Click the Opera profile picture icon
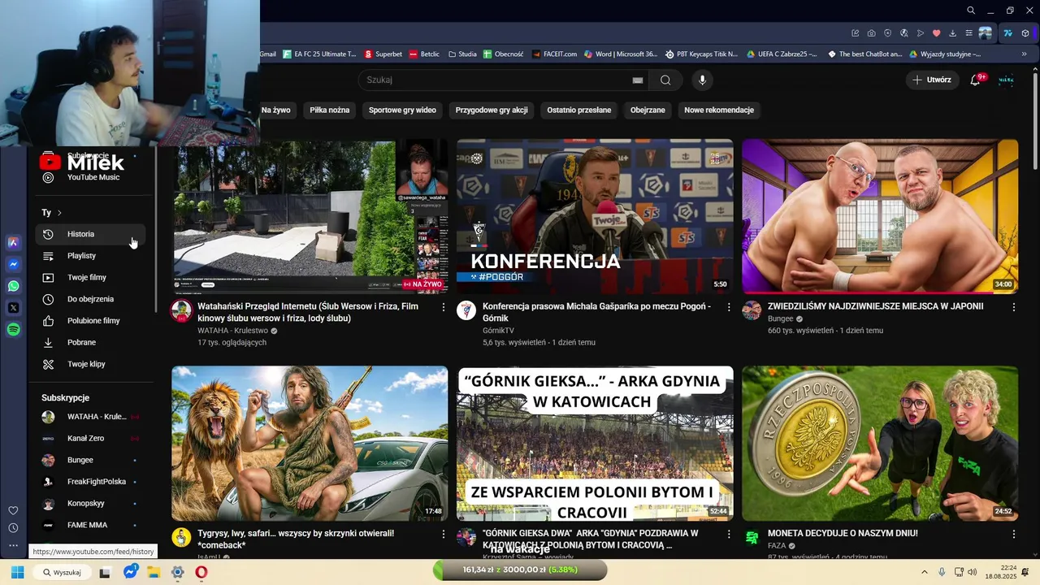Image resolution: width=1040 pixels, height=585 pixels. pos(986,33)
